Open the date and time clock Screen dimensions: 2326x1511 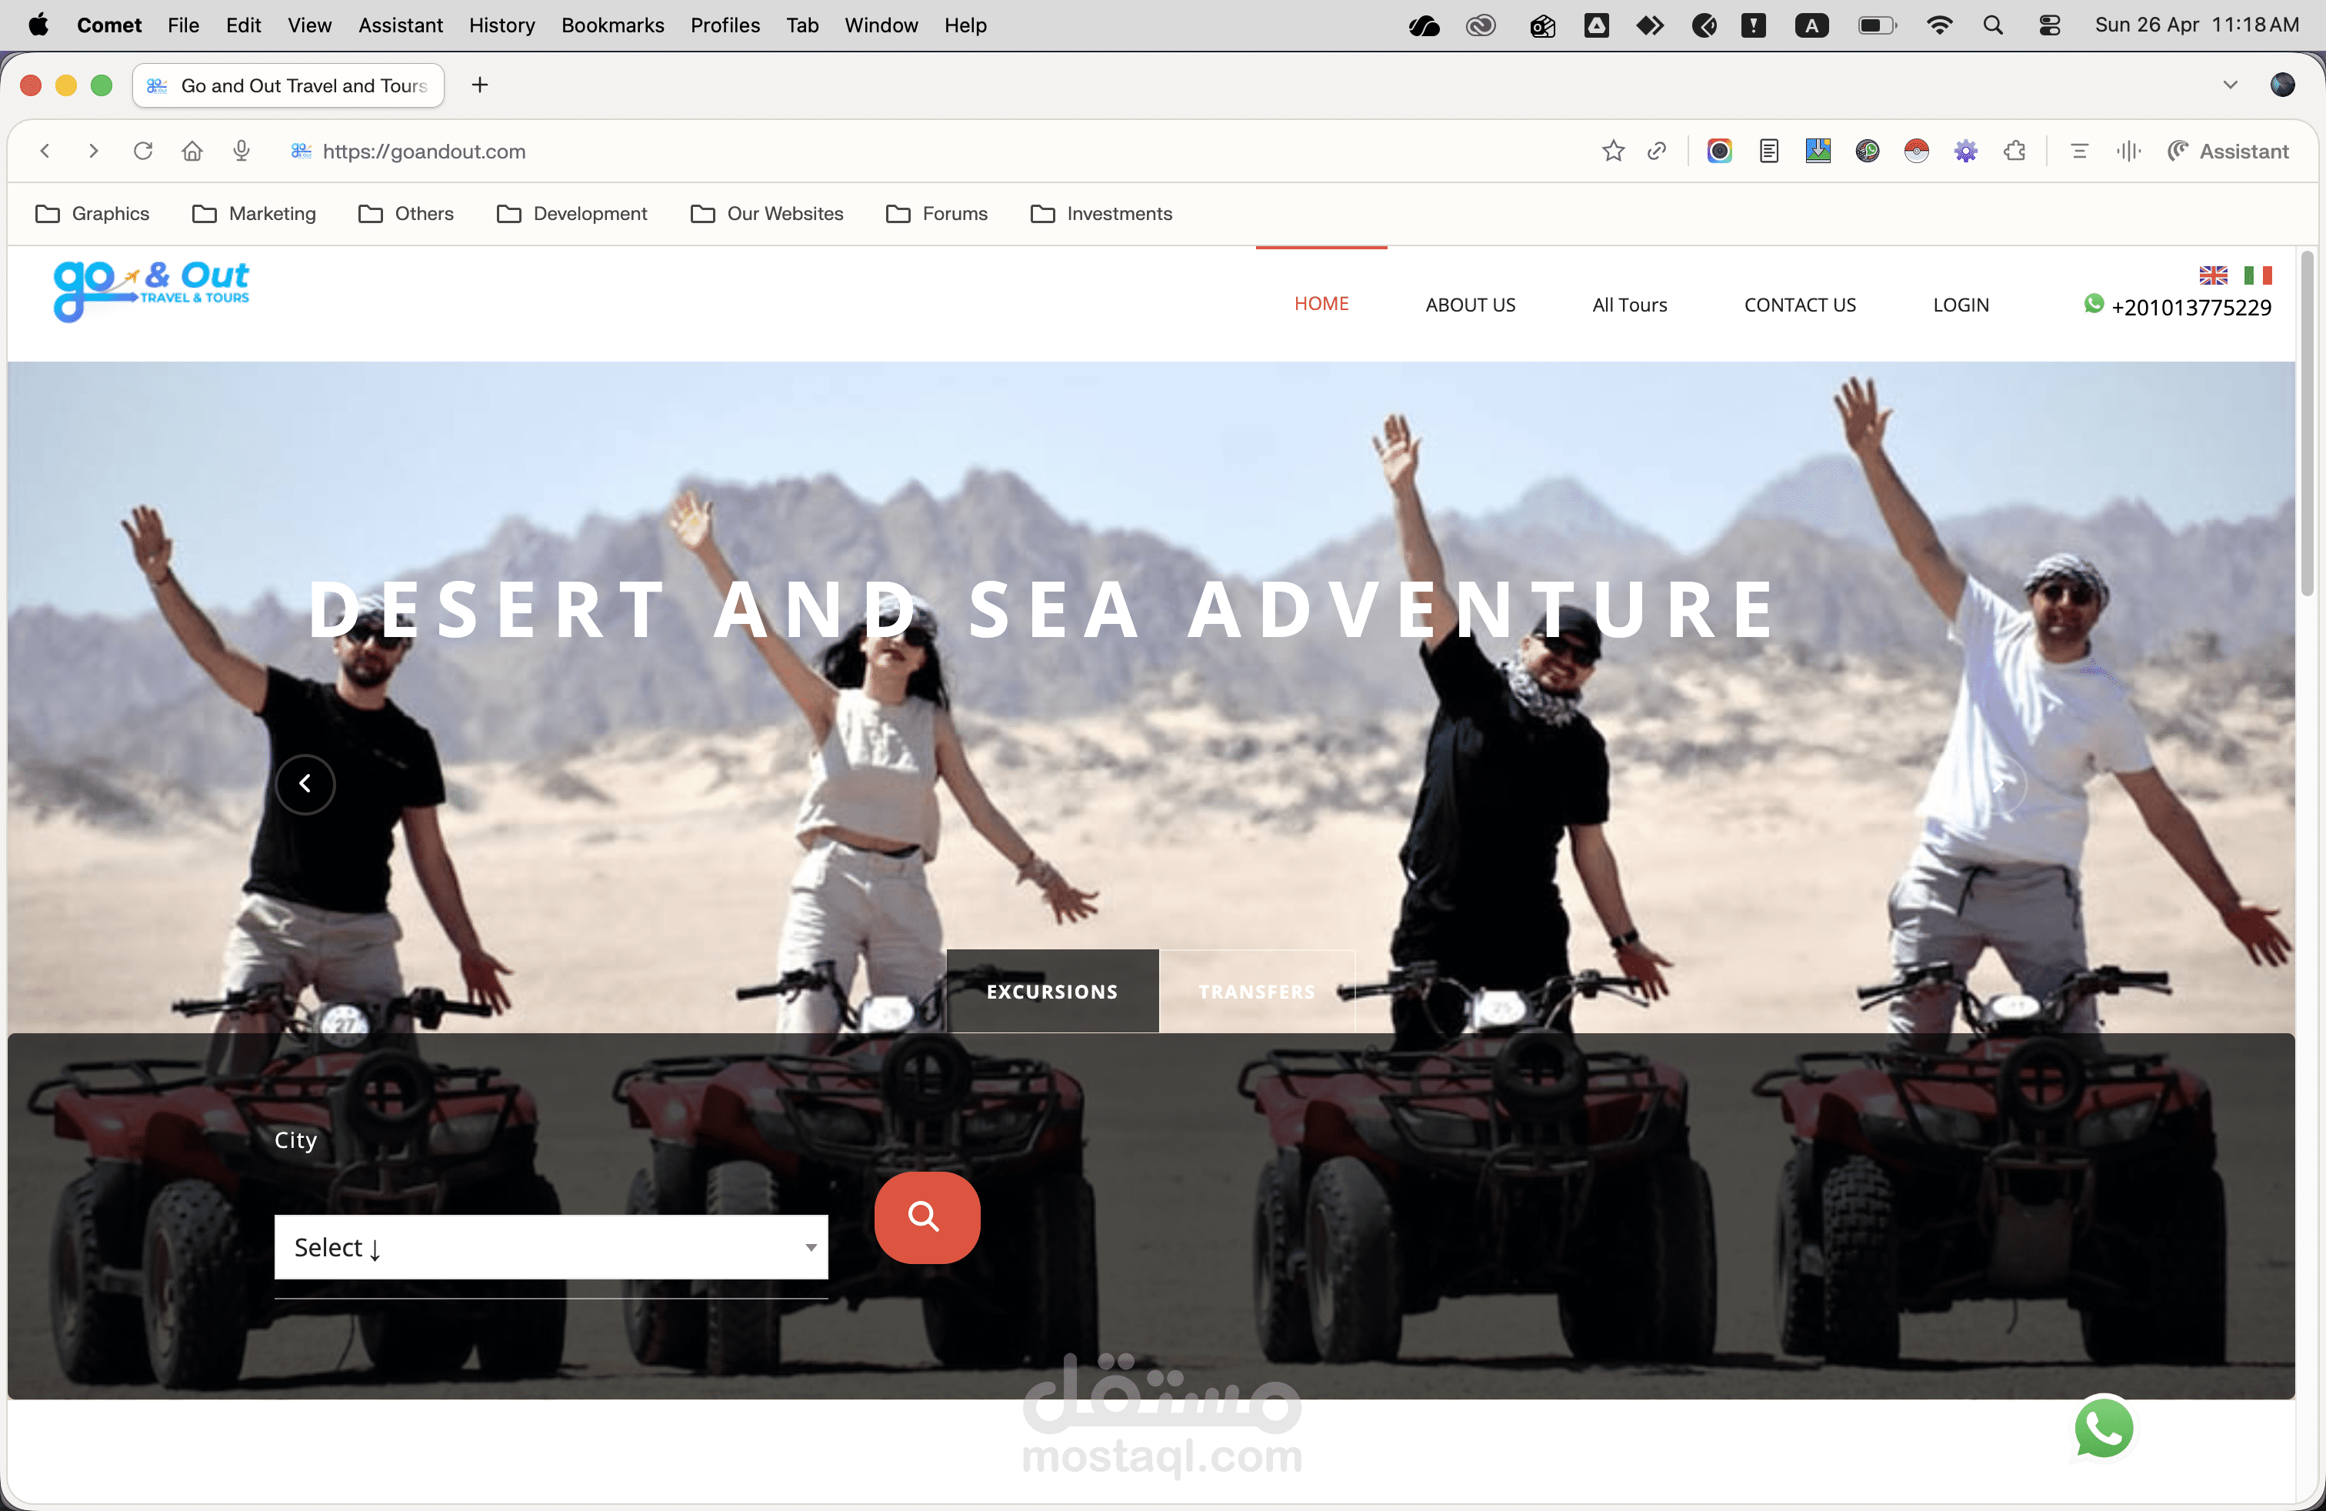[2196, 25]
